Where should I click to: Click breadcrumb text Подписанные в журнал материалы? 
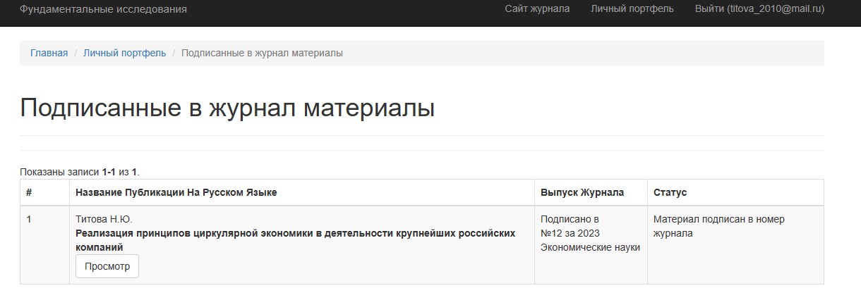pyautogui.click(x=262, y=53)
